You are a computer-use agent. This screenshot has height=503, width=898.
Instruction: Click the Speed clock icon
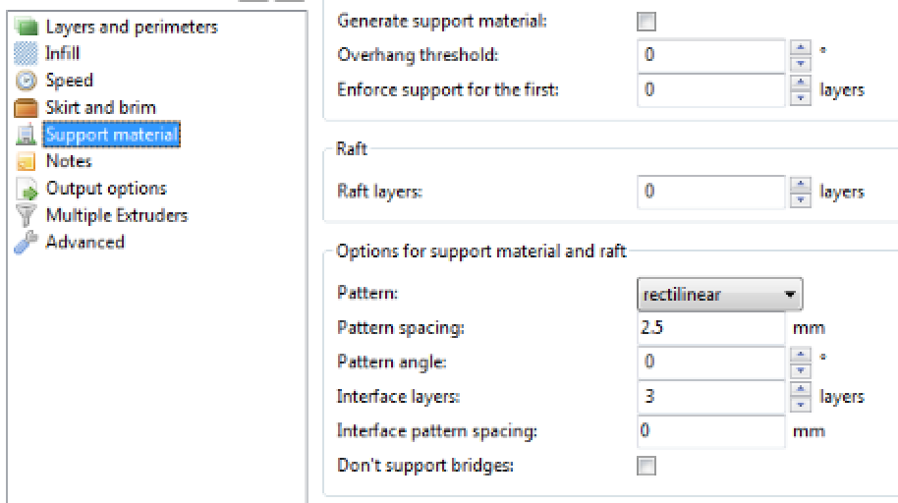point(28,81)
